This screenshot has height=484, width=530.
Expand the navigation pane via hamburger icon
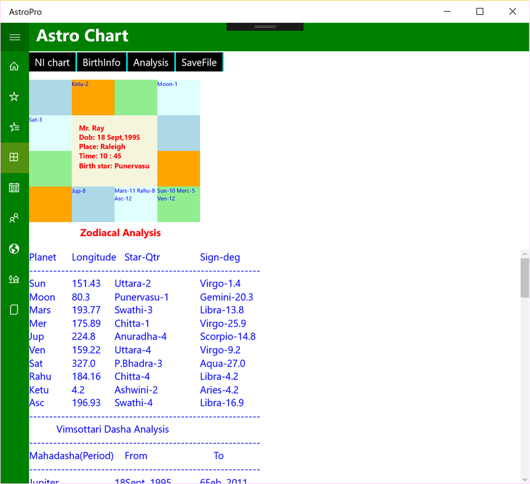pos(14,37)
